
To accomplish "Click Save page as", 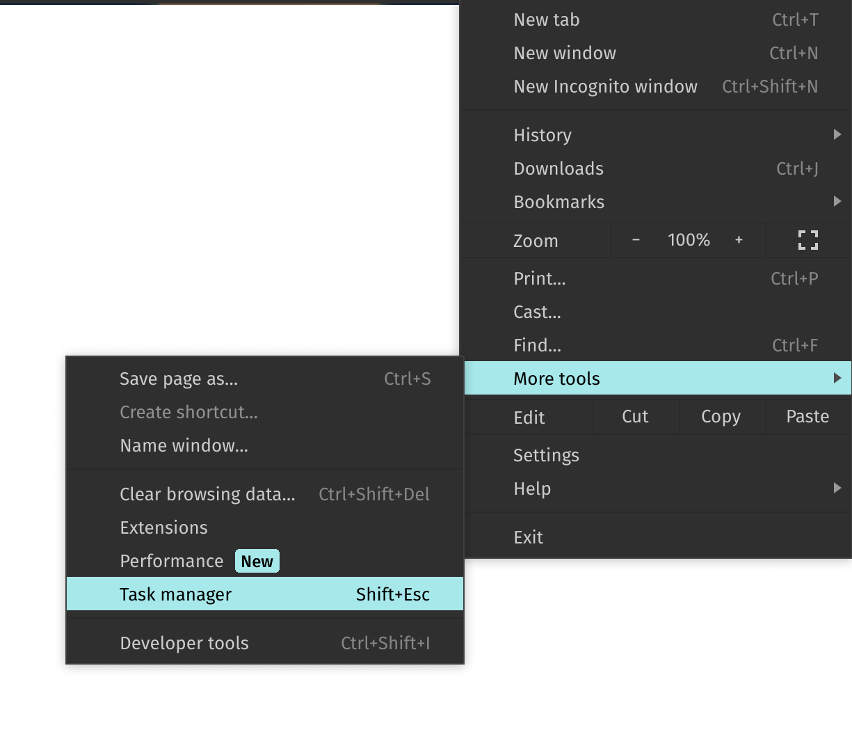I will pos(178,379).
